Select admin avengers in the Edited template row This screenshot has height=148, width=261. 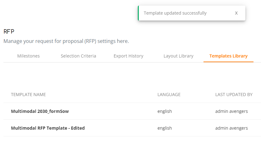click(232, 128)
